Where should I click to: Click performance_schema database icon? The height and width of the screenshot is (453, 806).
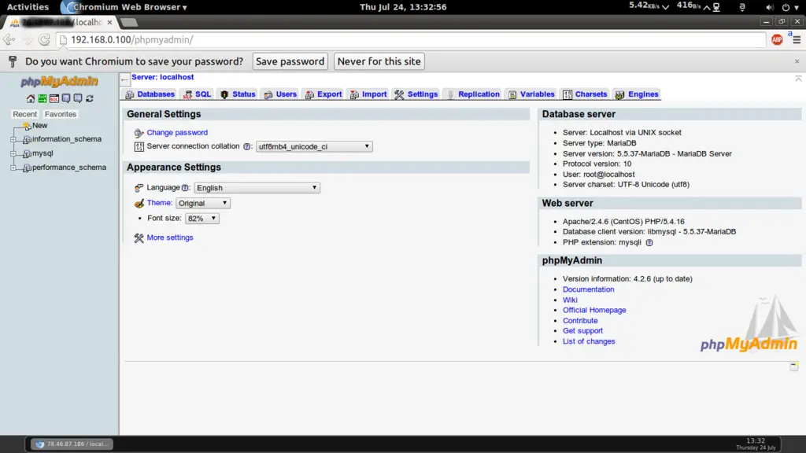(27, 168)
